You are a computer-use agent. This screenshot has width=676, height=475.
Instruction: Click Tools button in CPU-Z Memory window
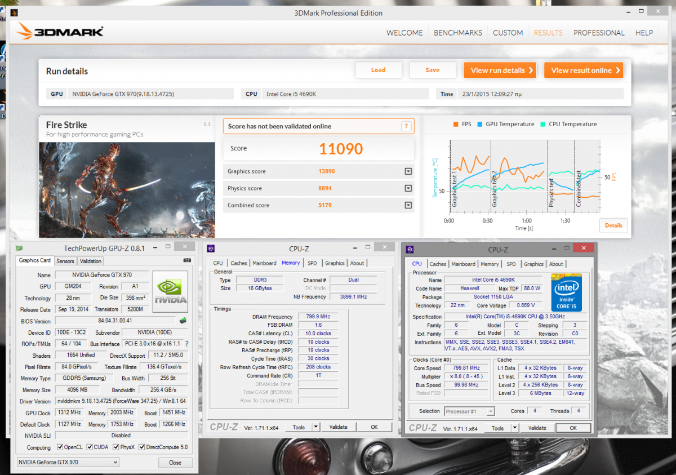coord(299,427)
